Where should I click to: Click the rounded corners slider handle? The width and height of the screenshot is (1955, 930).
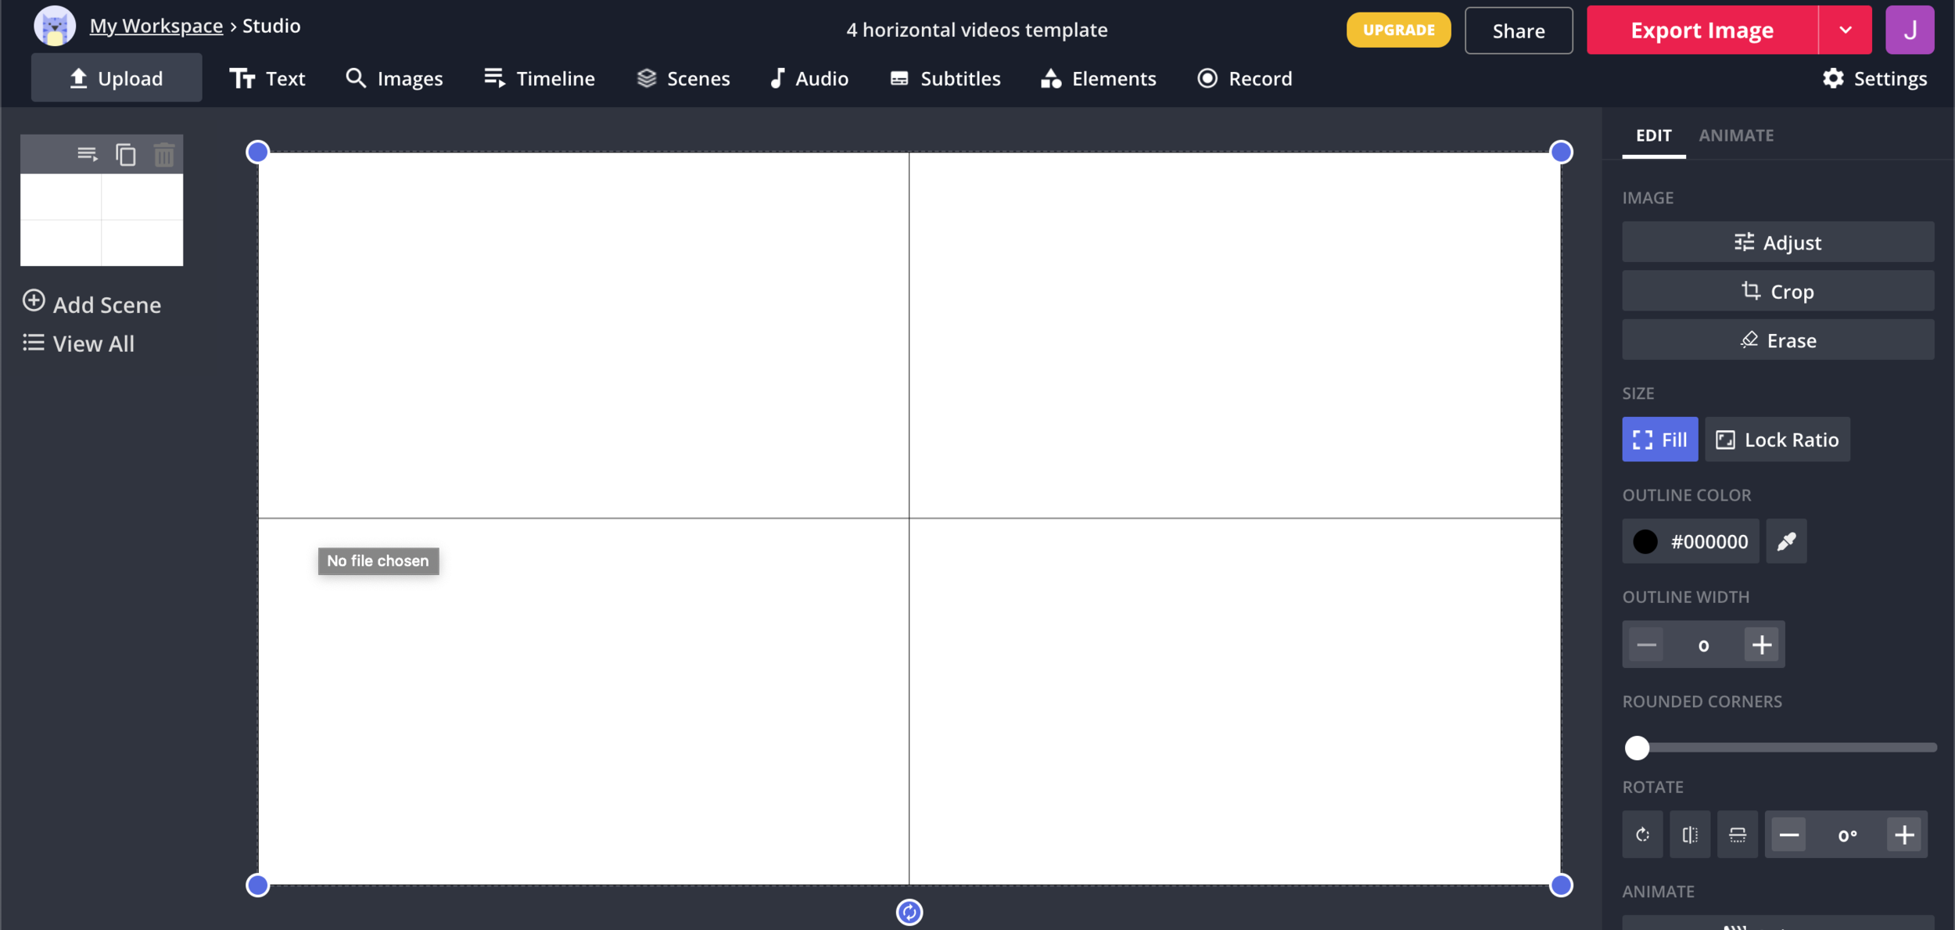(x=1637, y=748)
